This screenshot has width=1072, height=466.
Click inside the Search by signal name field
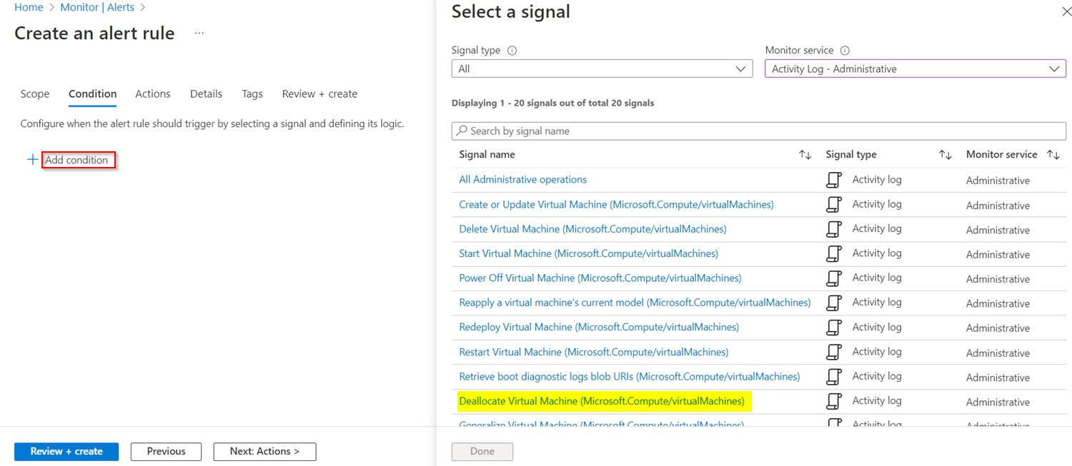(x=643, y=131)
